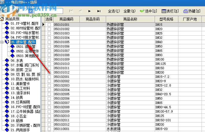Collapse the 05.镀锌管.配件 tree node
This screenshot has width=205, height=132.
coord(2,42)
